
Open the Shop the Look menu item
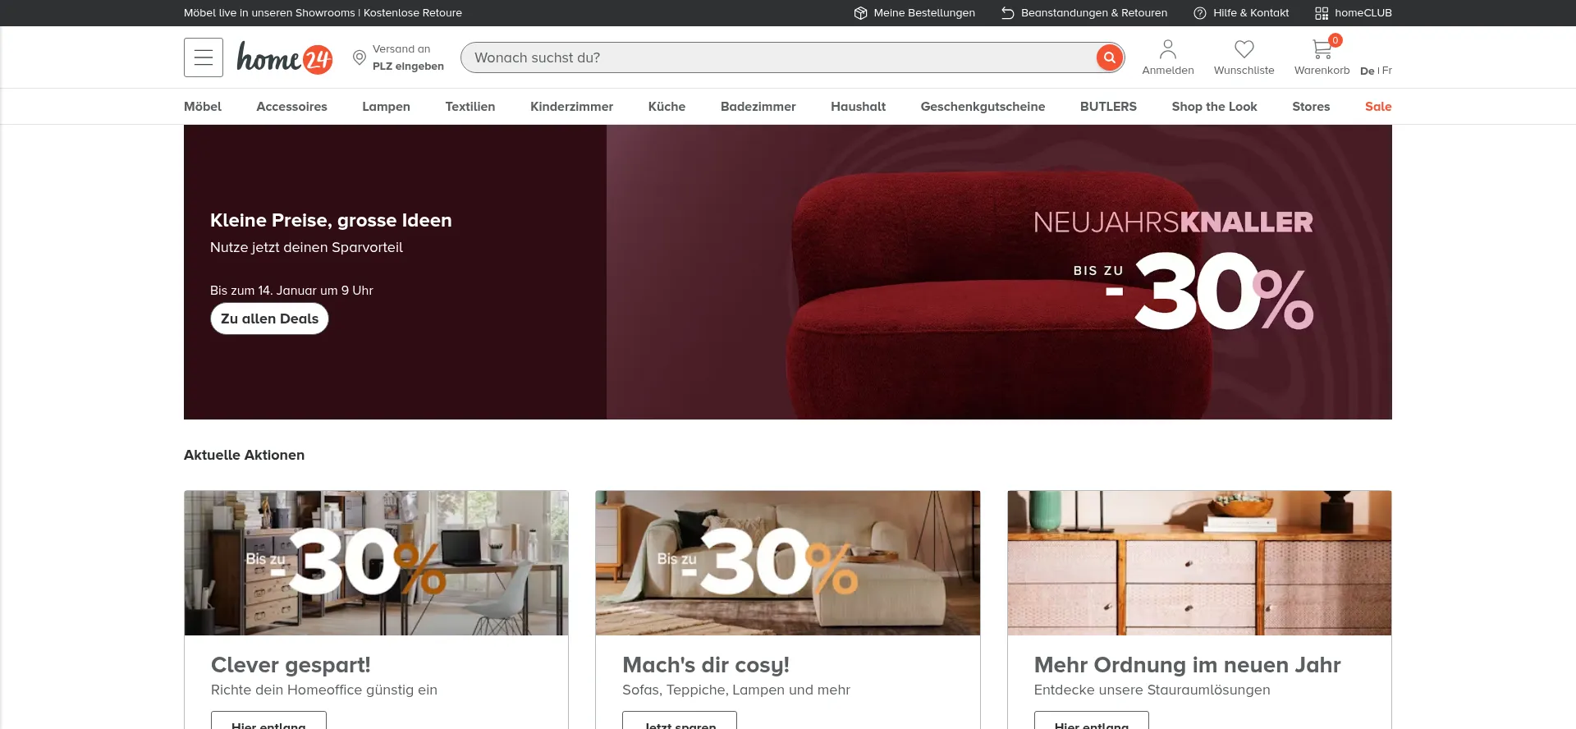coord(1214,107)
